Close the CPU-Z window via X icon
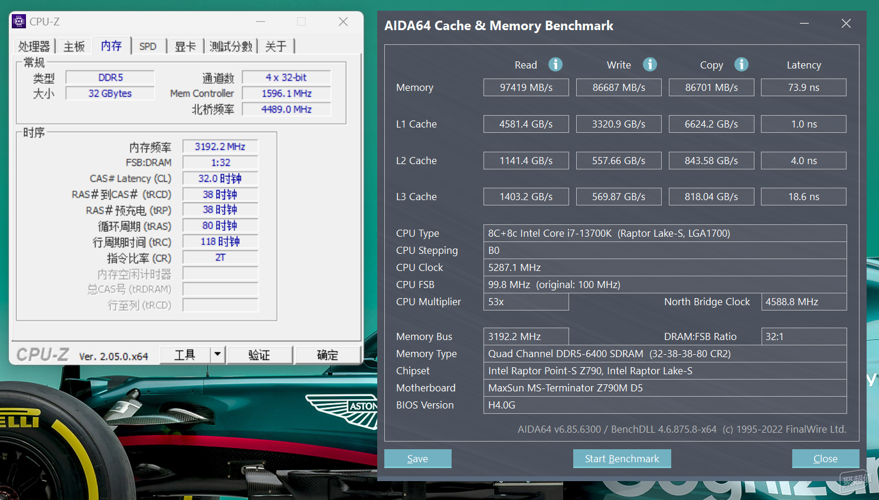 343,22
